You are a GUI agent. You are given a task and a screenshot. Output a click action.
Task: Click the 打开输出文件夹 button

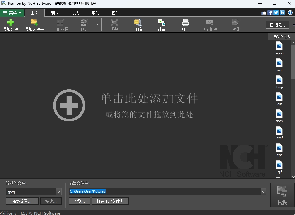(110, 201)
